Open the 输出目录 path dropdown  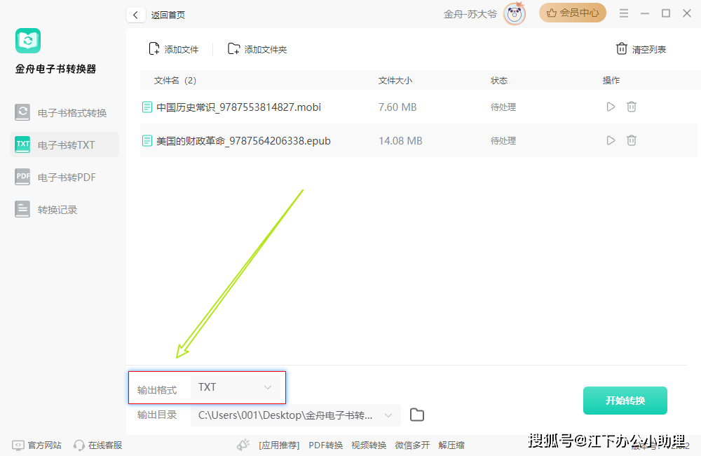296,415
